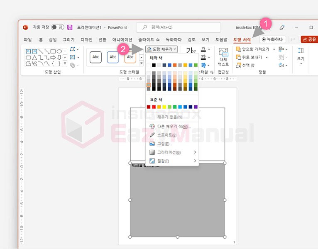318x249 pixels.
Task: Click the WordArt quick styles 가 icon
Action: [191, 51]
